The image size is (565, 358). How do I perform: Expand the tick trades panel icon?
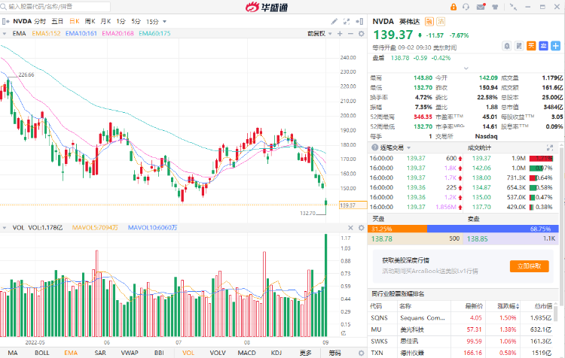pos(550,147)
